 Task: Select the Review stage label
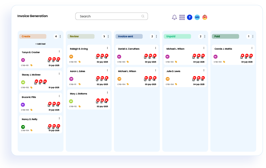pyautogui.click(x=81, y=36)
